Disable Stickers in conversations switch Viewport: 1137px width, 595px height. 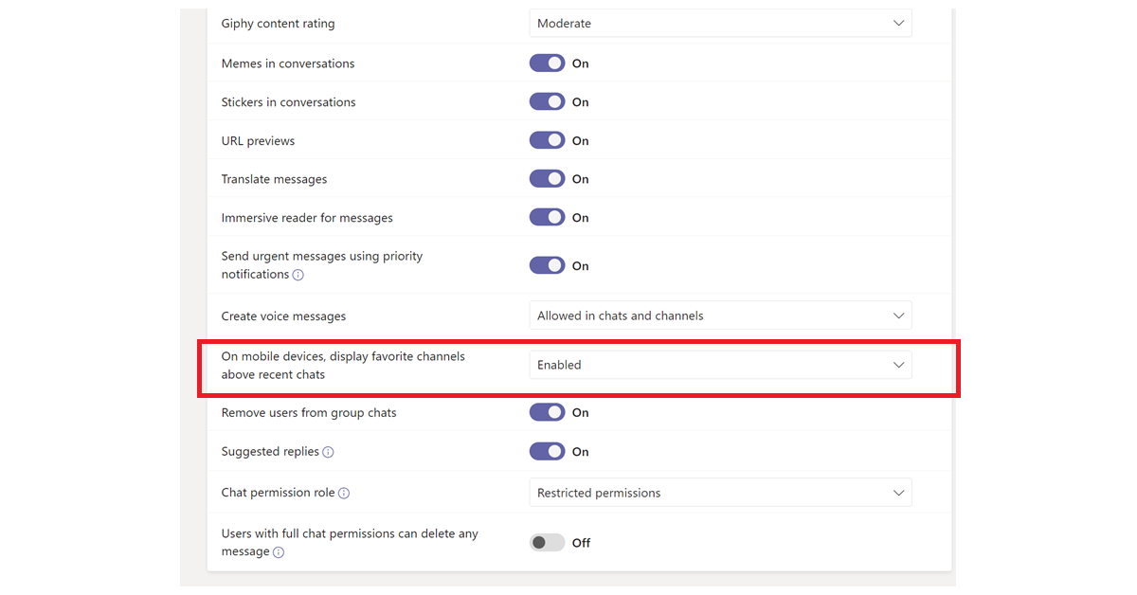tap(547, 102)
